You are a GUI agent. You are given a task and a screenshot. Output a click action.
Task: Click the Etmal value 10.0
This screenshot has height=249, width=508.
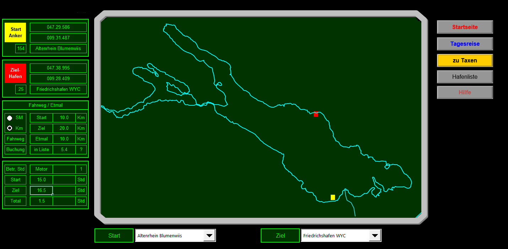[x=64, y=139]
